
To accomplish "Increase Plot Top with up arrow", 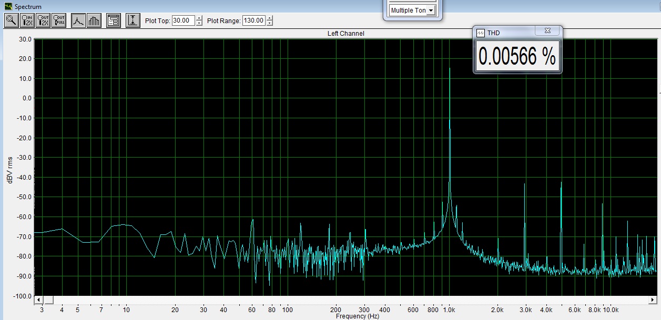I will (199, 18).
